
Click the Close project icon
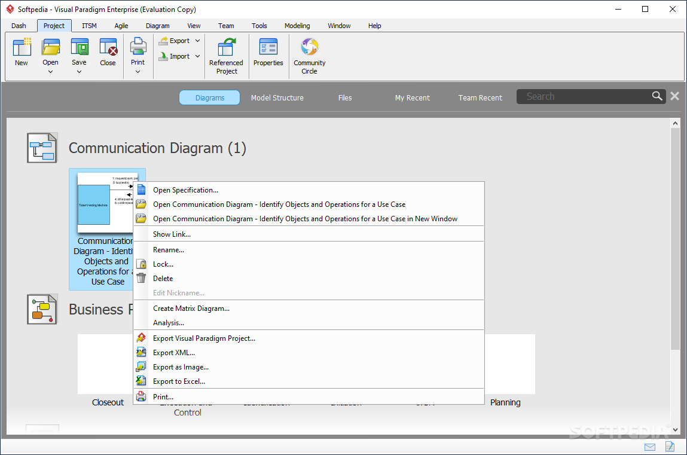coord(108,47)
